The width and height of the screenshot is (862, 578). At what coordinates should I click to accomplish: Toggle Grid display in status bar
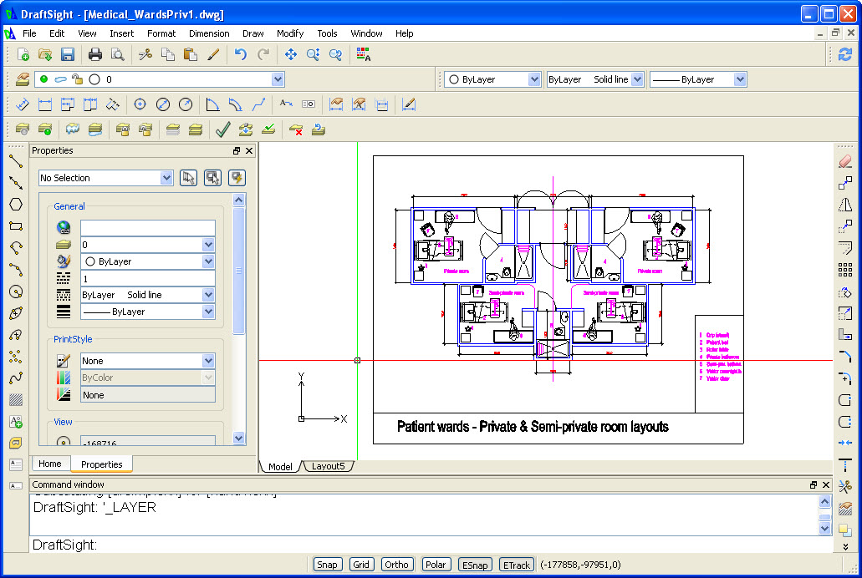(x=361, y=565)
